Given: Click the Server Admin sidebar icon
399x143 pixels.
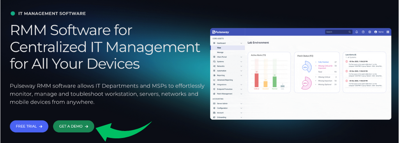Looking at the screenshot, I should tap(214, 103).
